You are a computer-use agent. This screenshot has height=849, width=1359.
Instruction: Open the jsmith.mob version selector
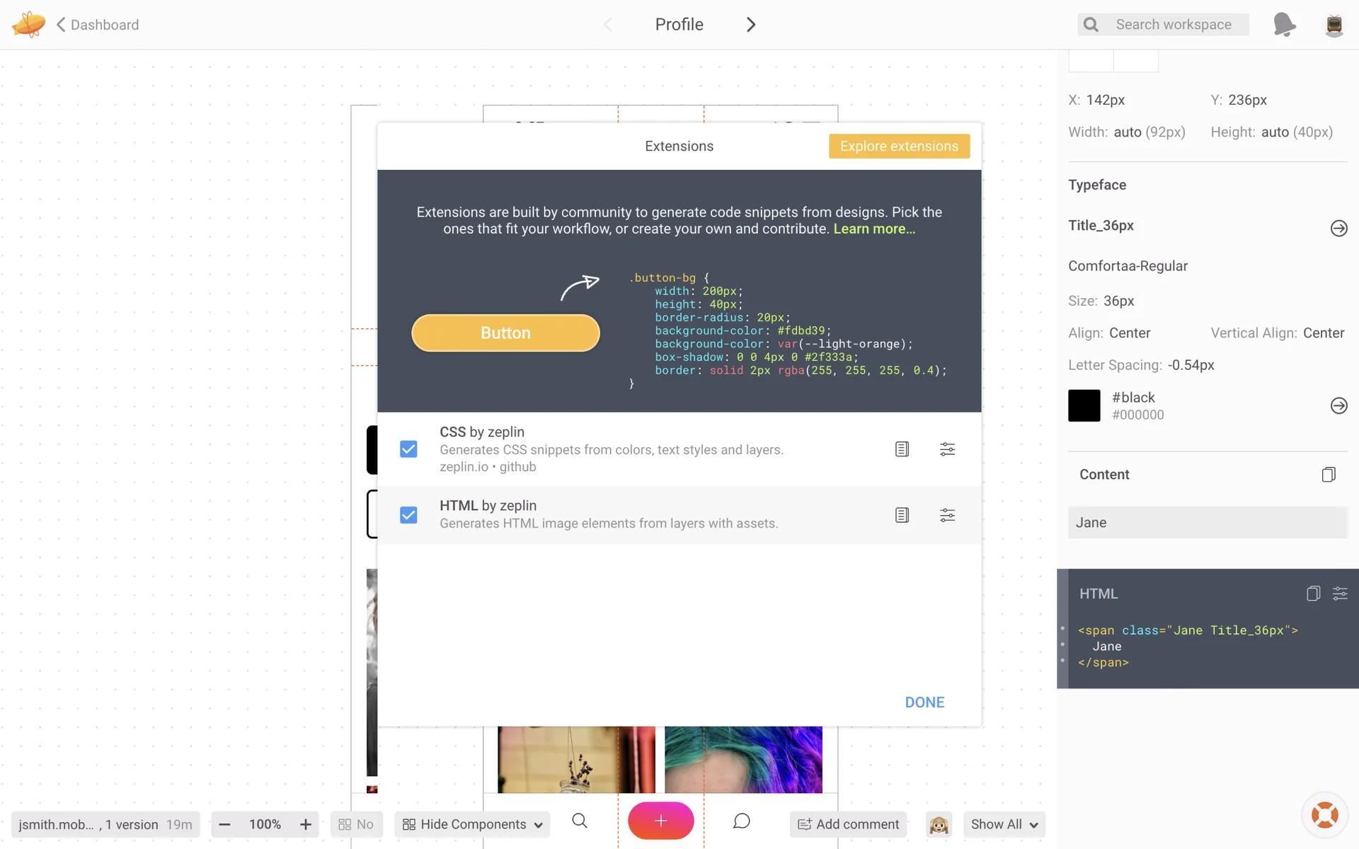point(105,824)
